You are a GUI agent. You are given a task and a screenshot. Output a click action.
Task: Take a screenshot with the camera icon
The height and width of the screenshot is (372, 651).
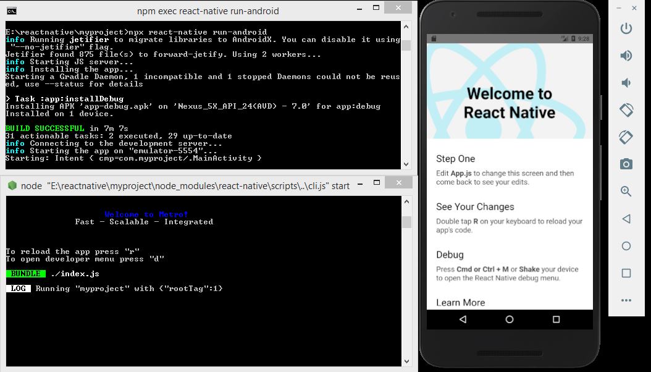[x=626, y=164]
